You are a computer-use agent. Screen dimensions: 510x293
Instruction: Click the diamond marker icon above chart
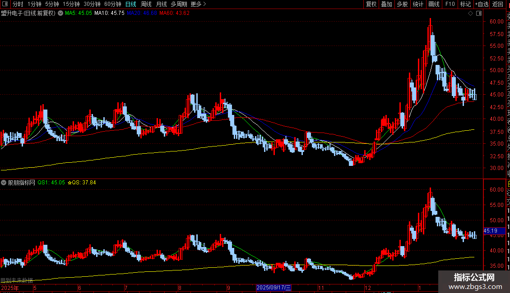point(470,14)
